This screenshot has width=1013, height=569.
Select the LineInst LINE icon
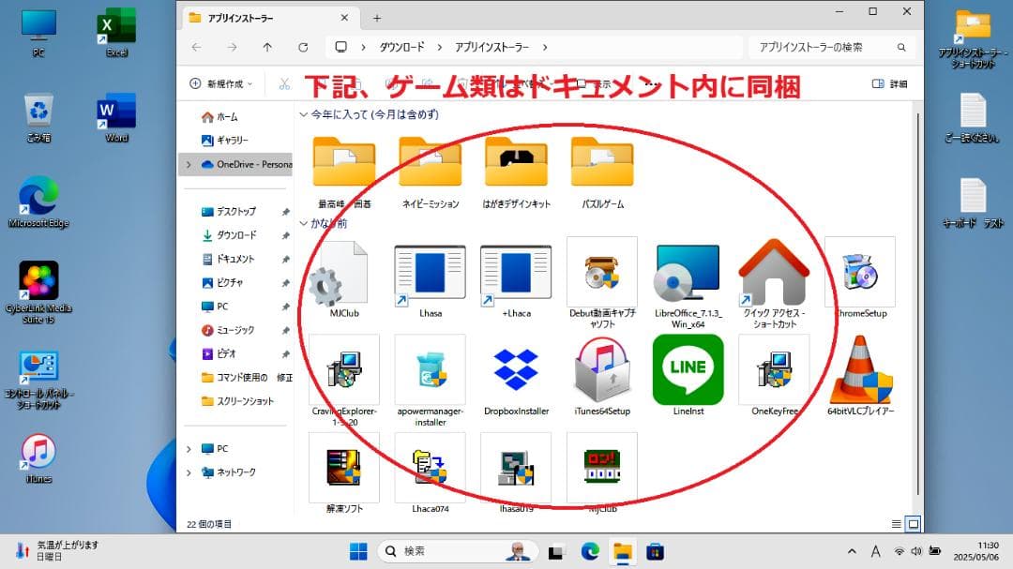(688, 369)
